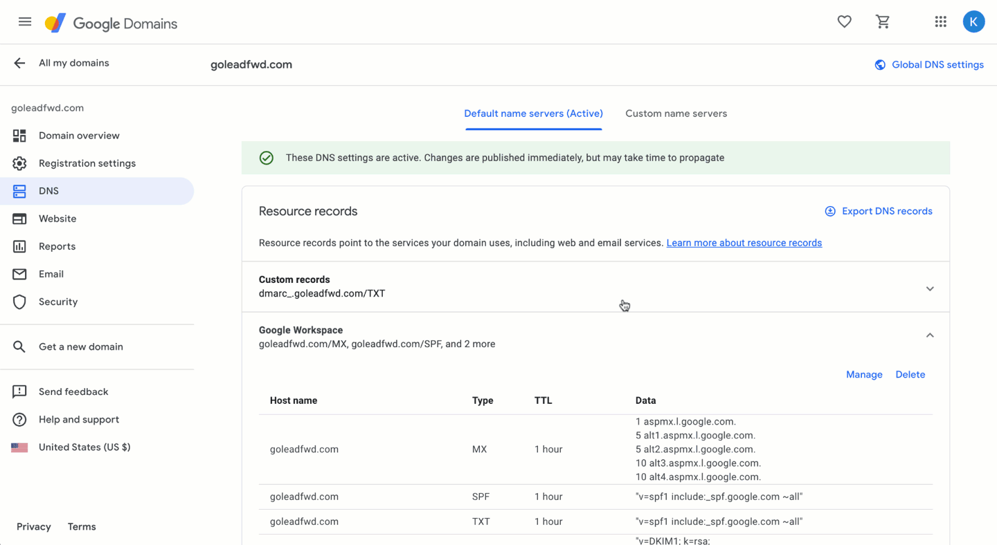The image size is (997, 545).
Task: Switch to the Custom name servers tab
Action: pyautogui.click(x=676, y=113)
